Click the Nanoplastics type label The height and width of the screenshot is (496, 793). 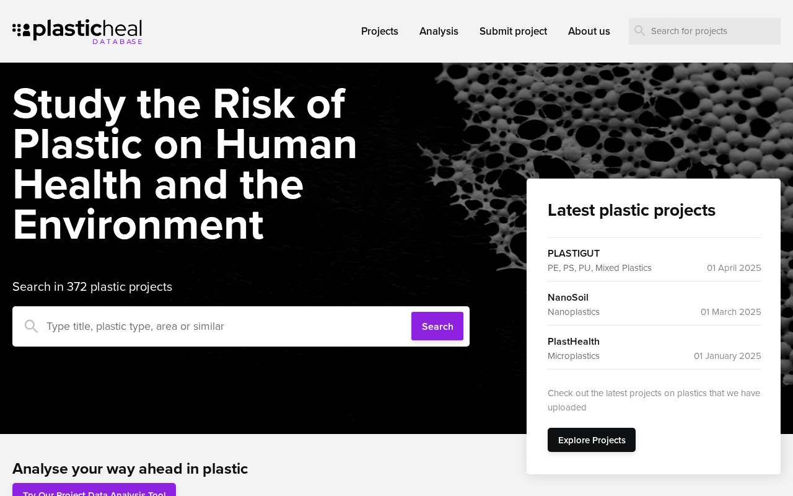click(x=574, y=312)
